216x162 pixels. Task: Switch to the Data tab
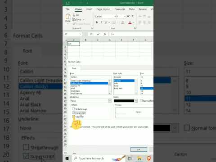click(132, 9)
